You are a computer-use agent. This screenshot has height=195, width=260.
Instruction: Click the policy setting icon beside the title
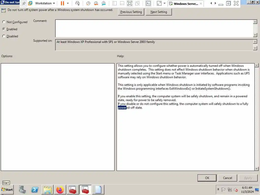pyautogui.click(x=4, y=10)
